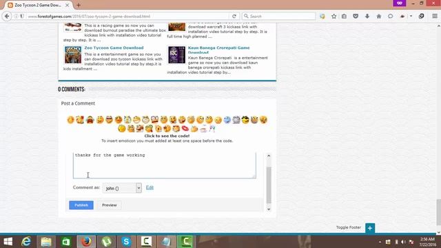This screenshot has height=248, width=441.
Task: Open the Firefox downloads arrow
Action: click(x=367, y=17)
